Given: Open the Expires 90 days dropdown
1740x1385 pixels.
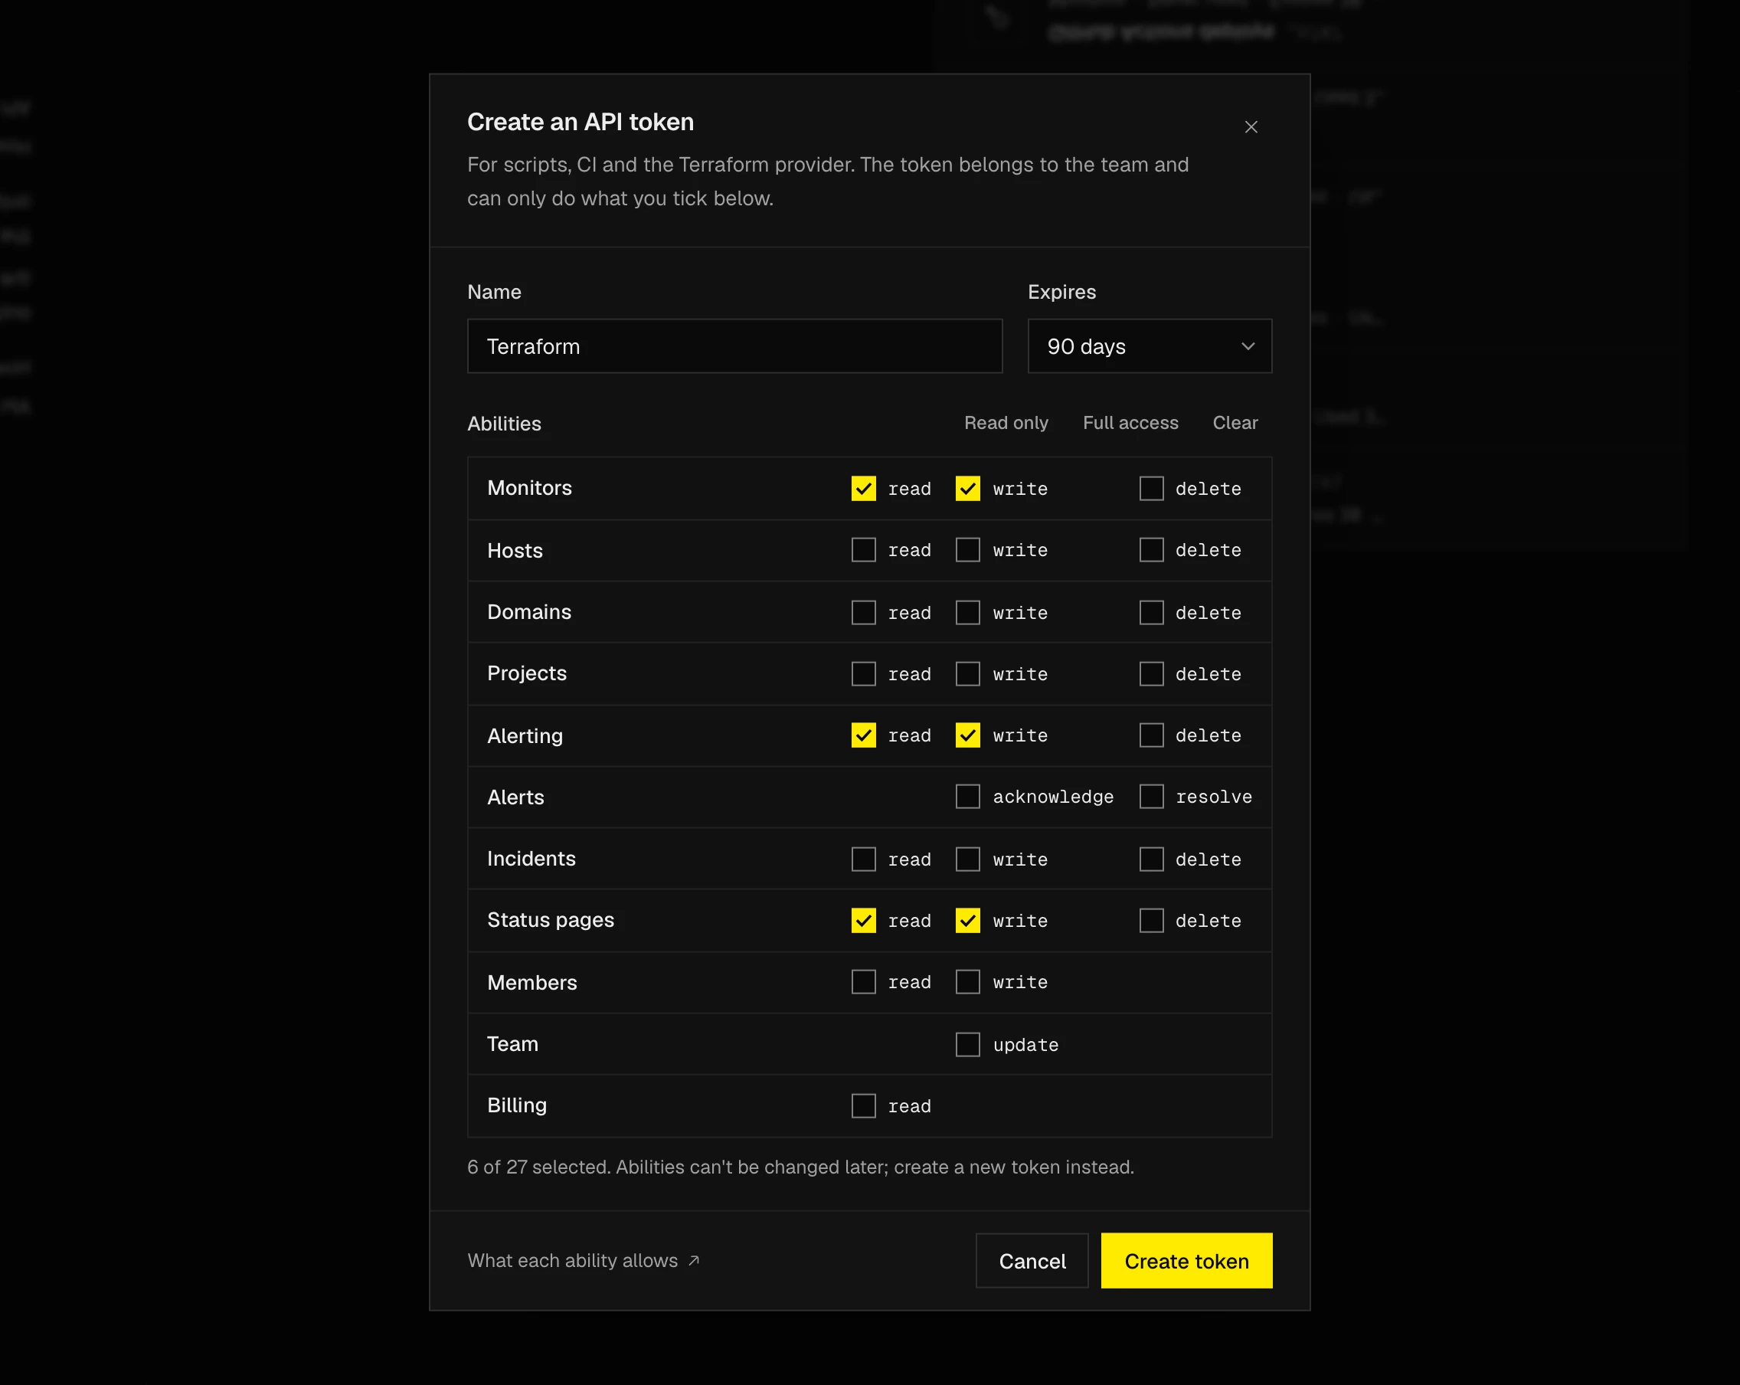Looking at the screenshot, I should tap(1150, 346).
